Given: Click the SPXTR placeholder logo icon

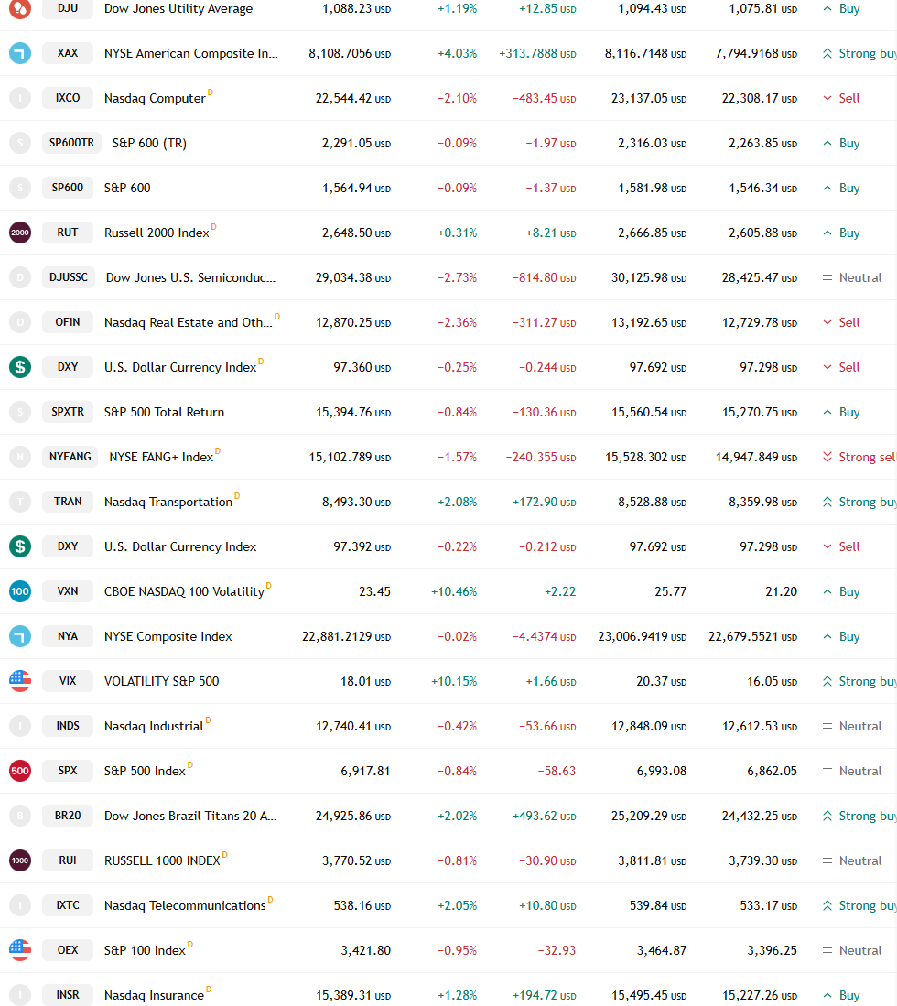Looking at the screenshot, I should [20, 412].
